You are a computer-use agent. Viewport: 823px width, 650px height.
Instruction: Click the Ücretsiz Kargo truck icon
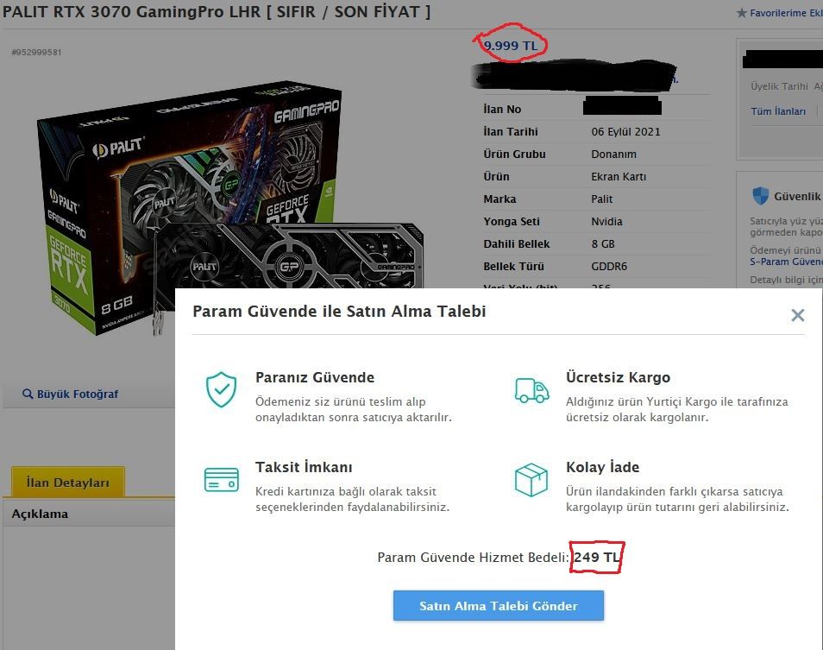coord(531,390)
